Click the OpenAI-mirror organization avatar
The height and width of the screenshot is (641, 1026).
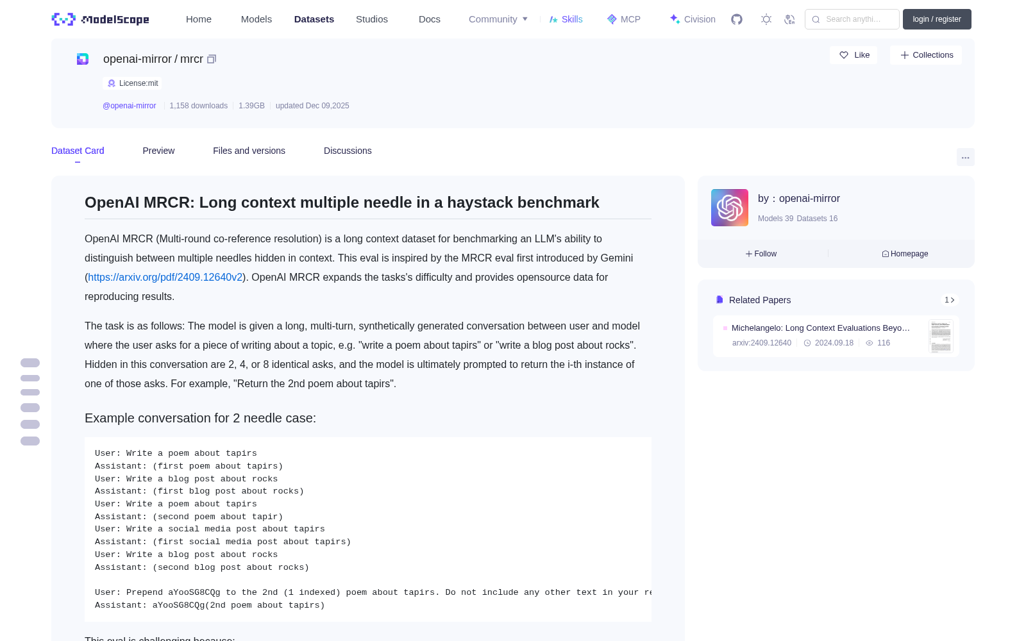[x=730, y=208]
